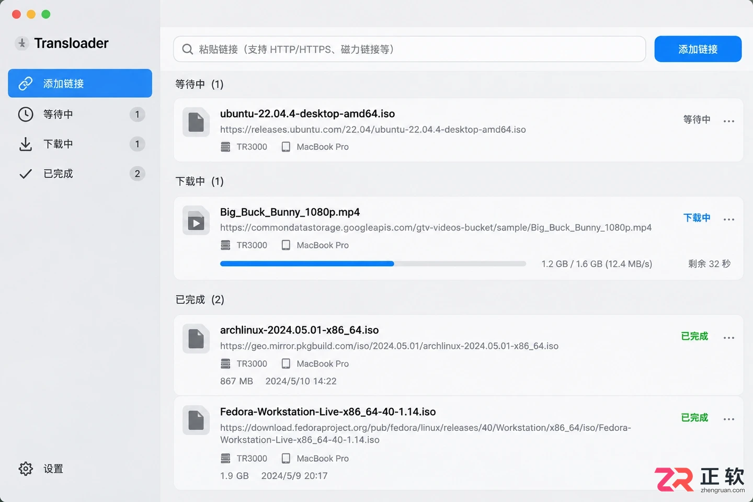Click the Big_Buck_Bunny_1080p.mp4 title
753x502 pixels.
pyautogui.click(x=290, y=212)
